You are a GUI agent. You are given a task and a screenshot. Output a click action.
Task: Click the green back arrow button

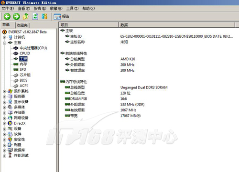pos(7,16)
